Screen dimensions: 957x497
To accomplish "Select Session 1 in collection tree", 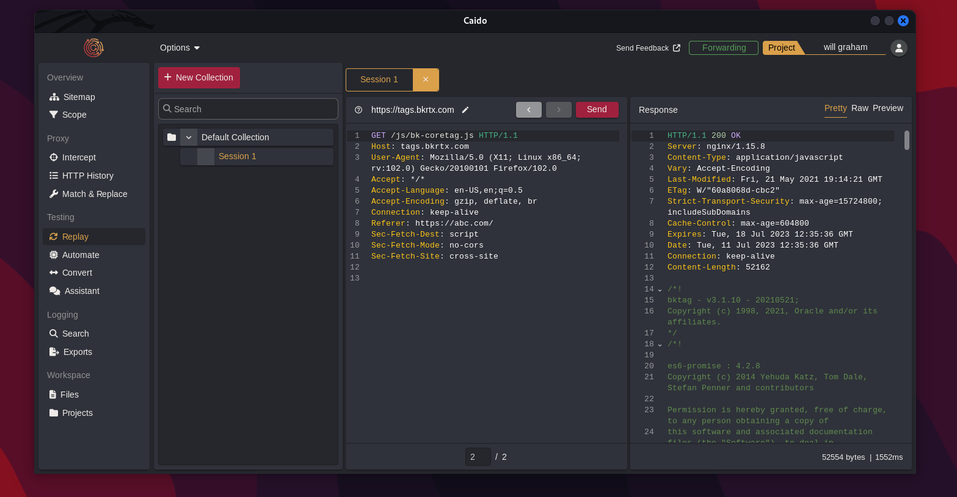I will click(257, 157).
